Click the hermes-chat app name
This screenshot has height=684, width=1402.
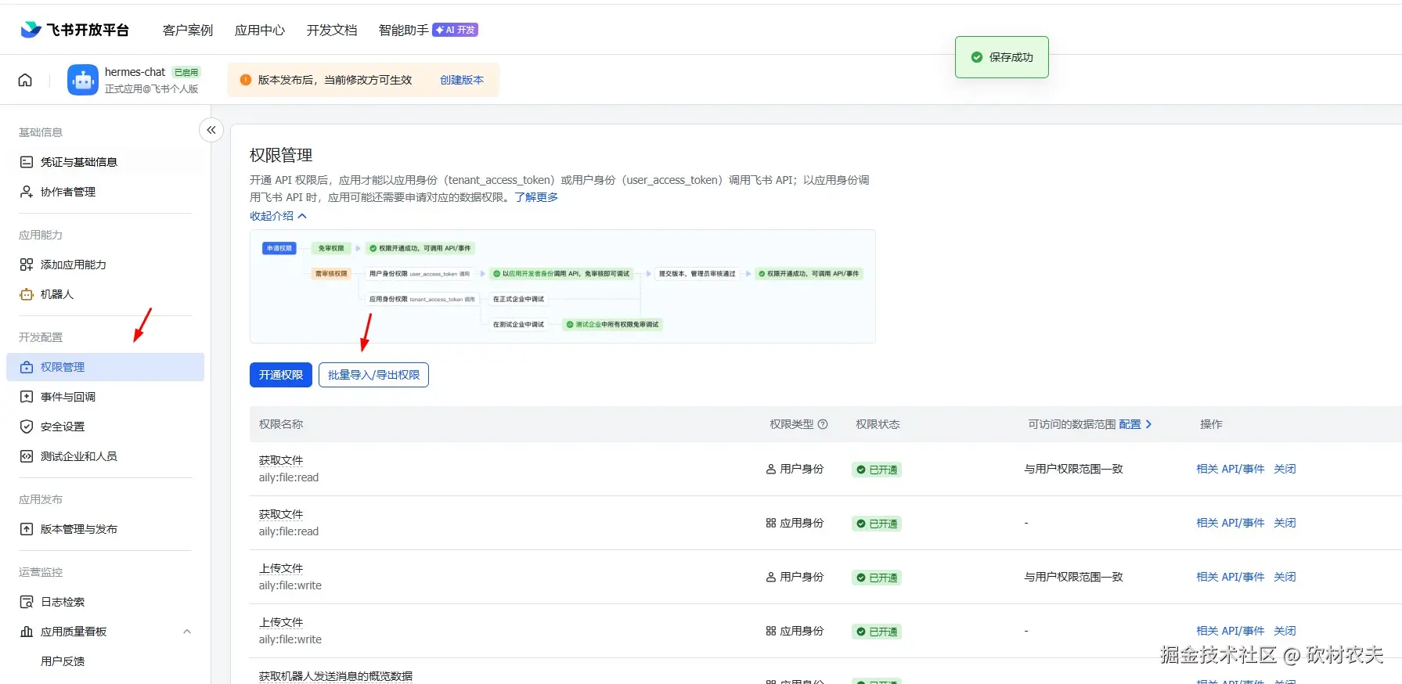pyautogui.click(x=135, y=72)
